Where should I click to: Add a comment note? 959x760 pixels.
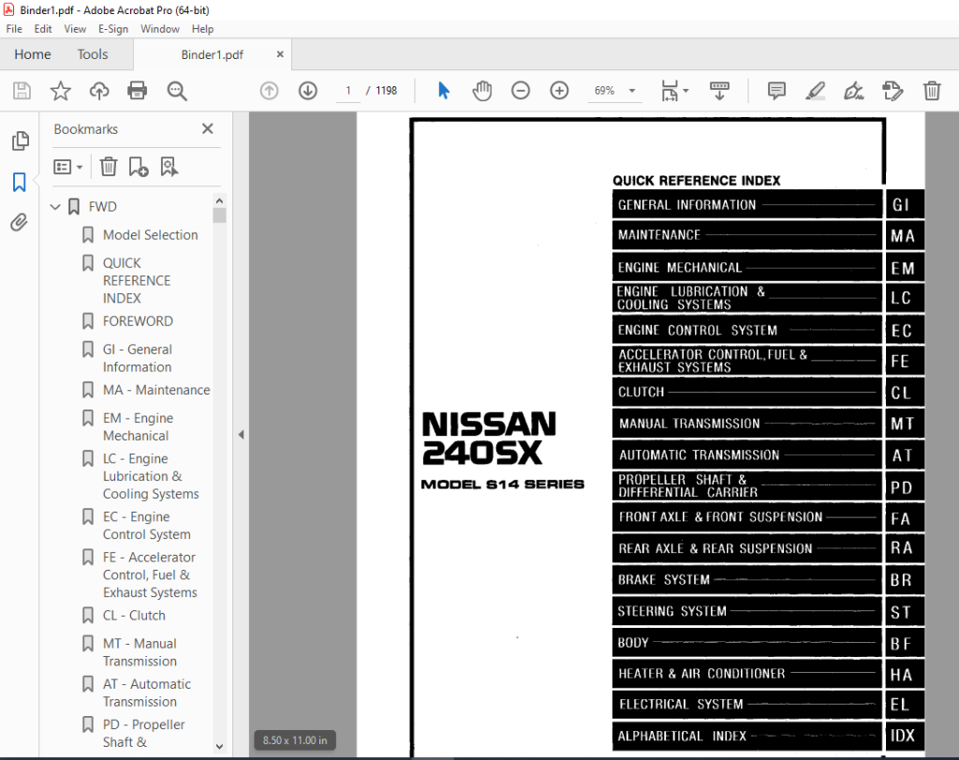coord(776,91)
